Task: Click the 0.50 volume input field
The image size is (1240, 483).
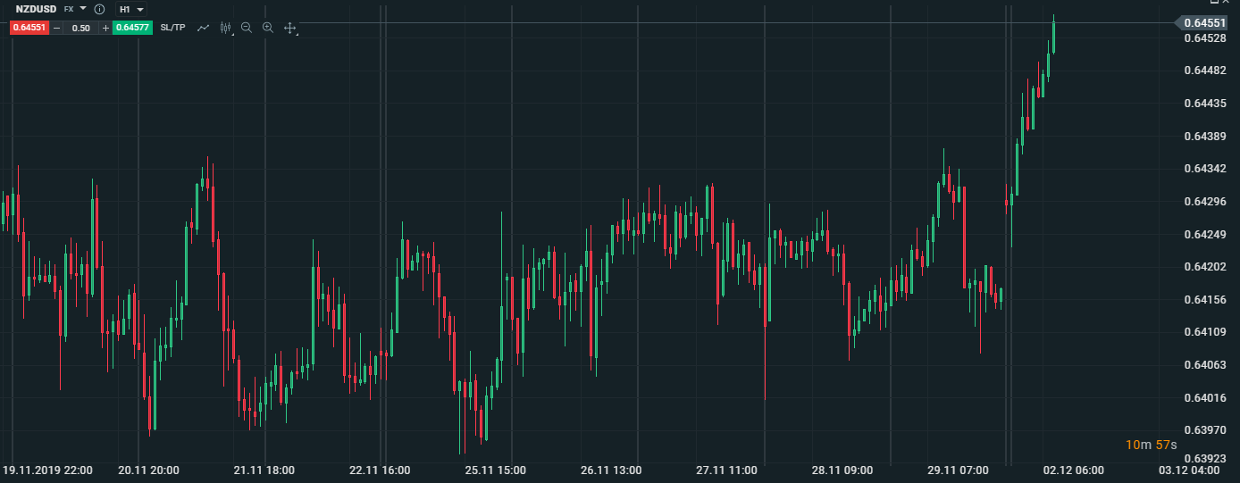Action: point(80,28)
